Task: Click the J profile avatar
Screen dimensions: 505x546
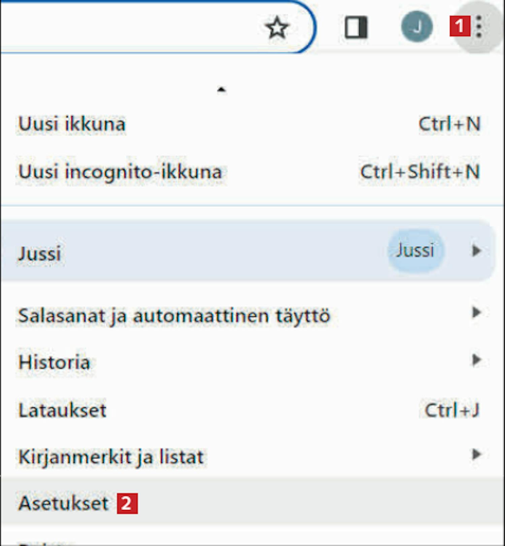Action: click(417, 27)
